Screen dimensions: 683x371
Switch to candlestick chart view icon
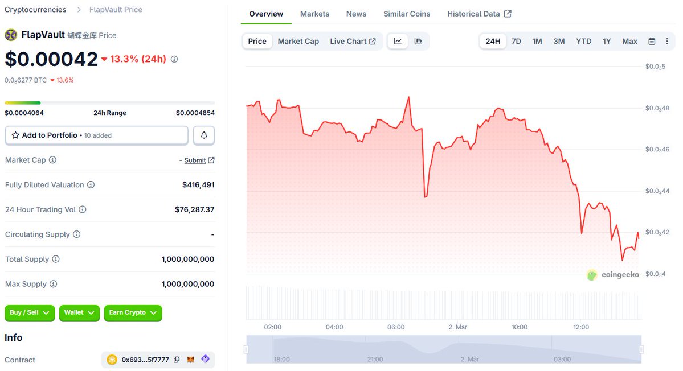[x=418, y=41]
